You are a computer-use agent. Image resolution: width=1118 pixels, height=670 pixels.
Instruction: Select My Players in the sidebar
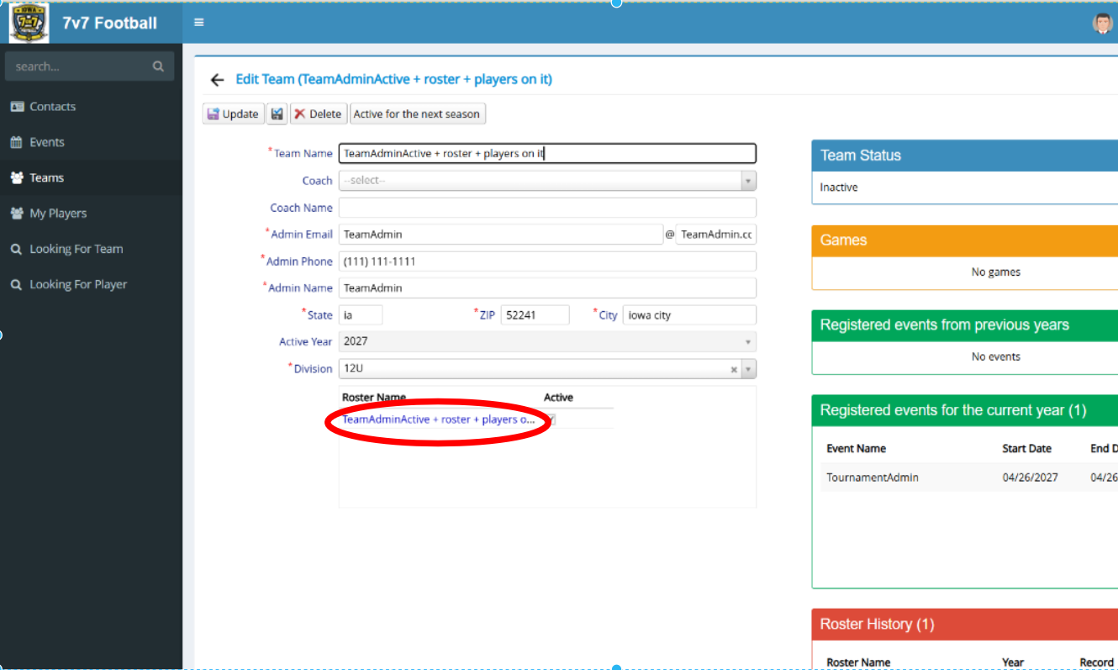[x=58, y=214]
